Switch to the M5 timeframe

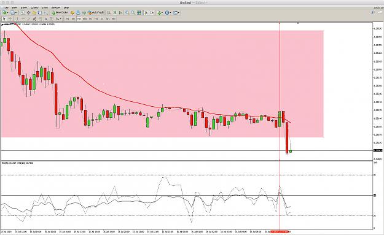[x=73, y=18]
